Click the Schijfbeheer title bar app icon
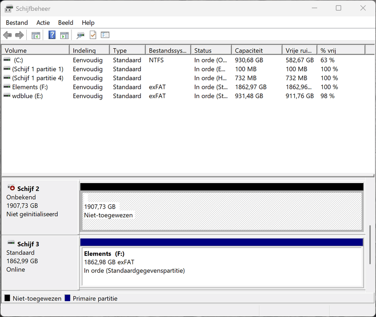The width and height of the screenshot is (376, 317). (8, 9)
